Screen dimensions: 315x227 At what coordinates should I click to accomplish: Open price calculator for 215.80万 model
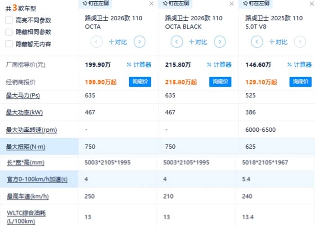[x=219, y=65]
